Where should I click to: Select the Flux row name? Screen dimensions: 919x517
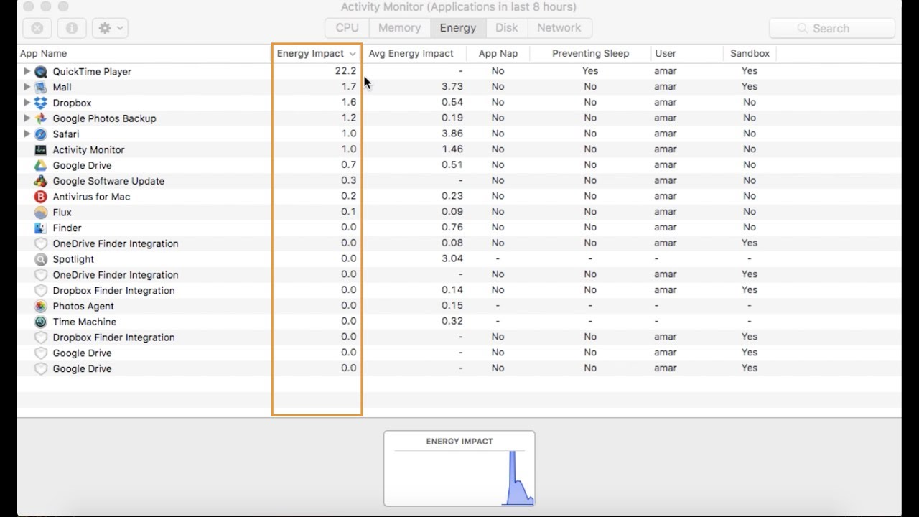coord(62,213)
